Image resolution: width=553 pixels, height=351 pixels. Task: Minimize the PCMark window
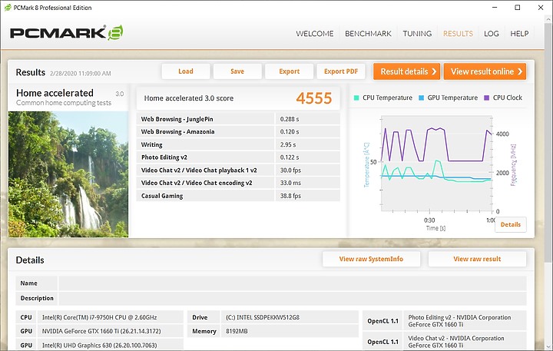click(495, 8)
